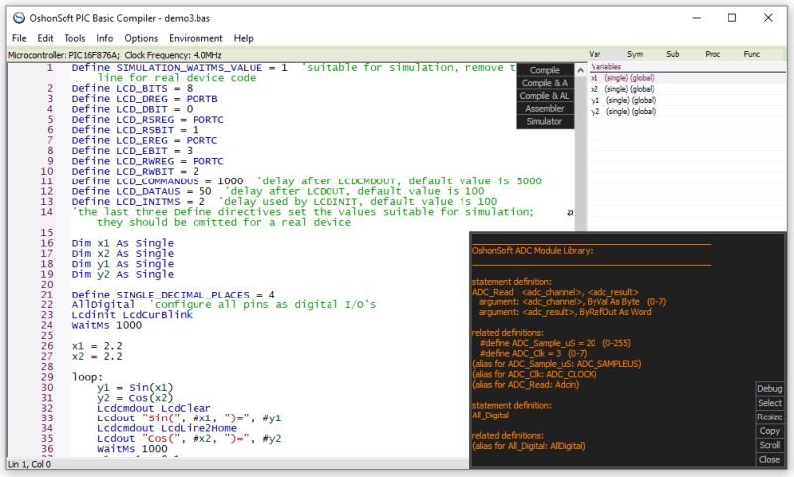Switch to the Func tab
This screenshot has width=794, height=477.
752,54
